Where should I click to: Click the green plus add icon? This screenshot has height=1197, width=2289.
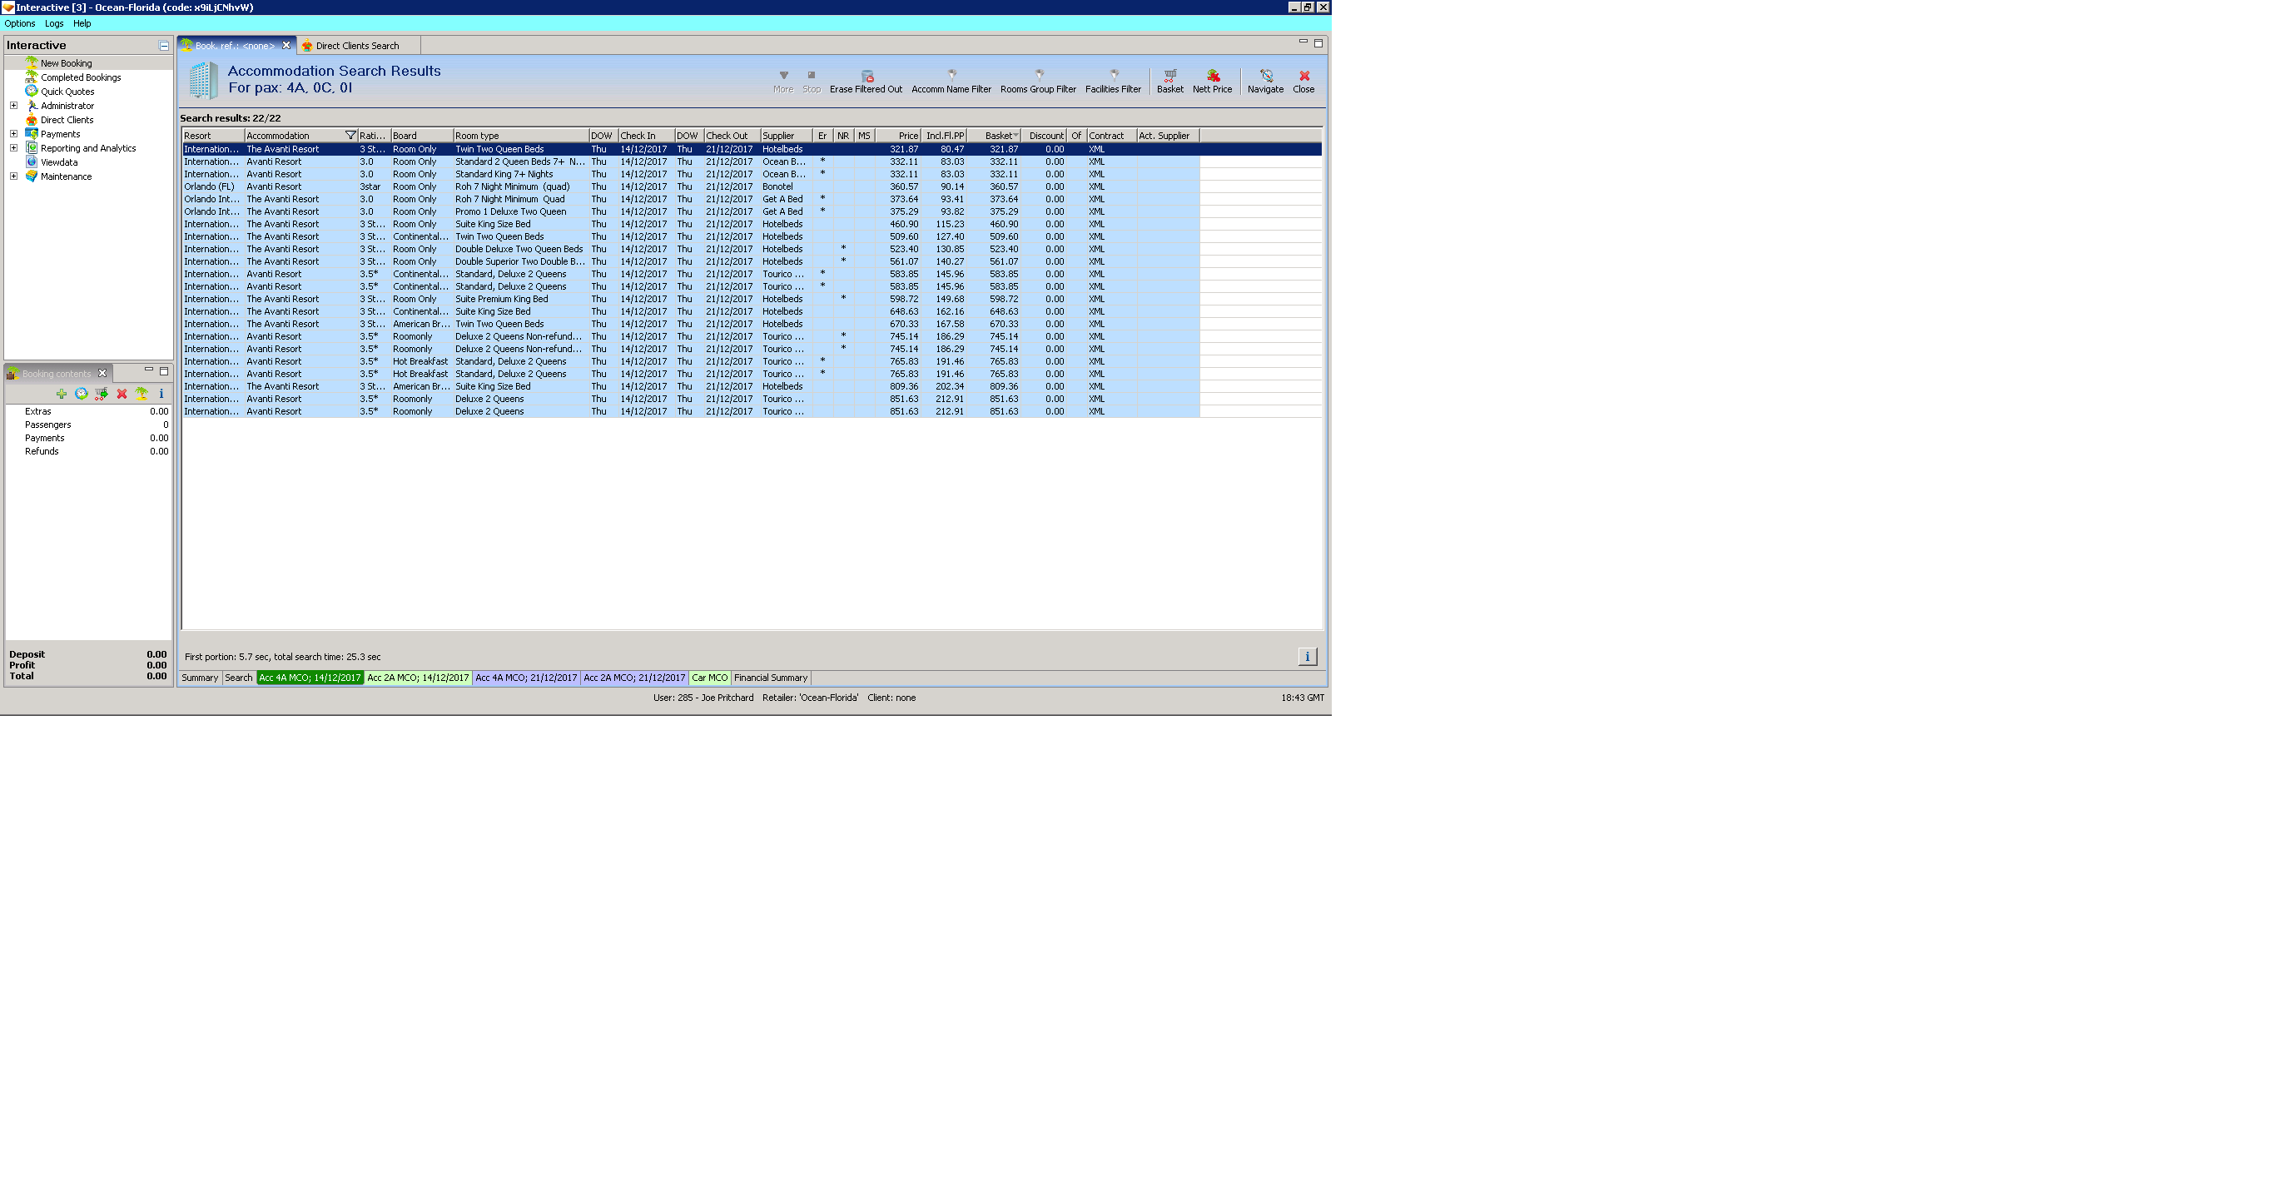(62, 394)
